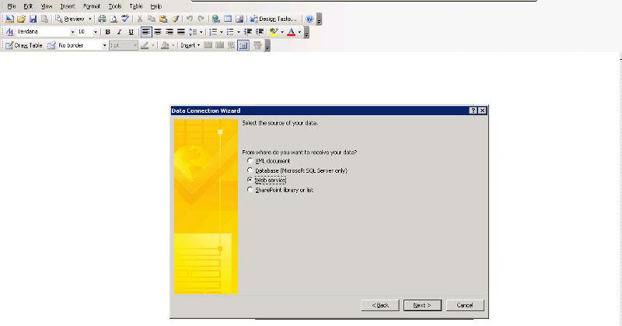The height and width of the screenshot is (326, 622).
Task: Select SharePoint library or list option
Action: tap(250, 190)
